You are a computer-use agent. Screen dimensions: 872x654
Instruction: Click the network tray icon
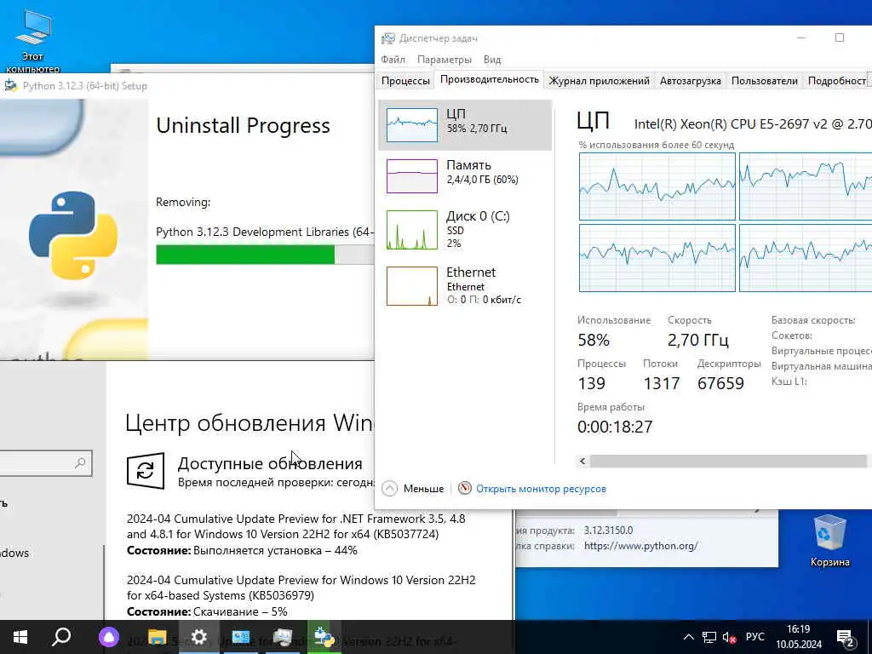coord(709,637)
